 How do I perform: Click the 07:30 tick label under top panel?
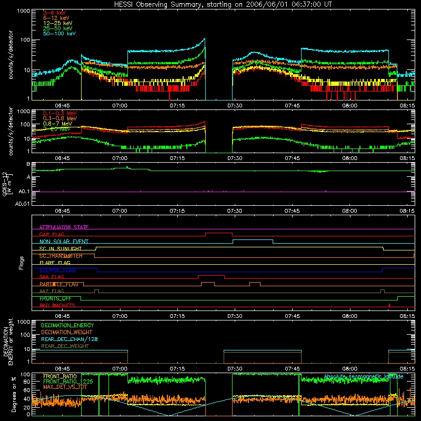pyautogui.click(x=235, y=106)
